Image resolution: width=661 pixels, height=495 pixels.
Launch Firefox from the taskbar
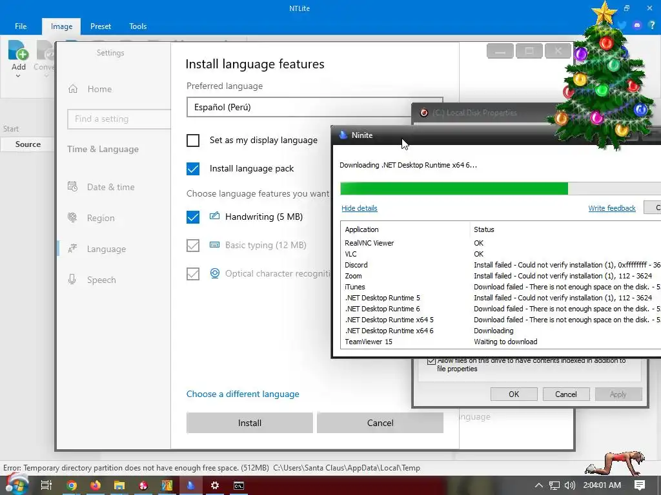[x=96, y=485]
